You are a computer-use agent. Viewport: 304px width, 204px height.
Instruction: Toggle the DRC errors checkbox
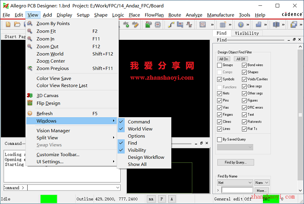click(244, 108)
